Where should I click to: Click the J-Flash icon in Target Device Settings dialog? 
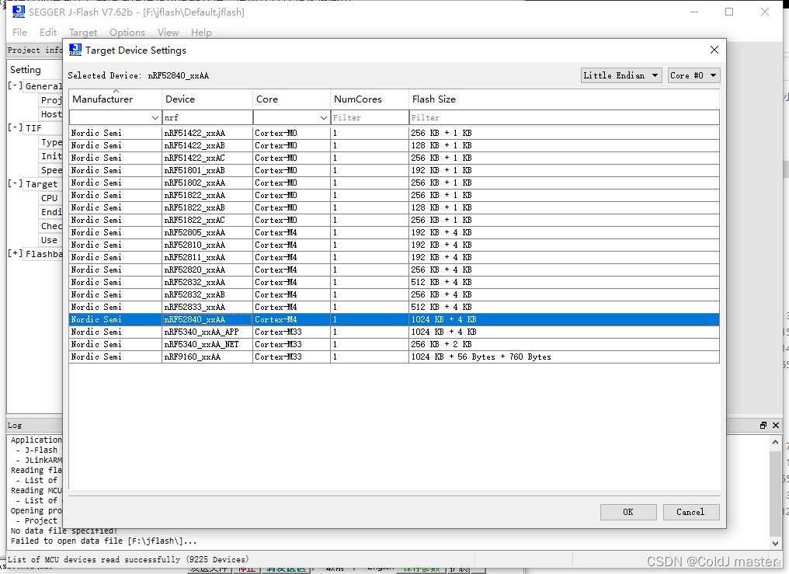coord(75,50)
